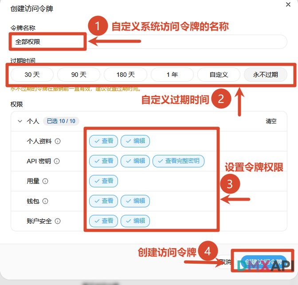Toggle 编辑 permission for API 密钥

[135, 161]
